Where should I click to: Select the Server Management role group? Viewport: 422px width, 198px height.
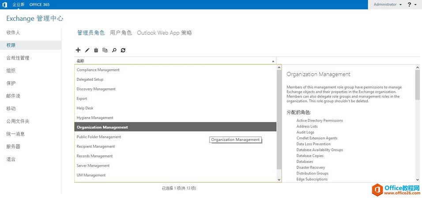[176, 165]
